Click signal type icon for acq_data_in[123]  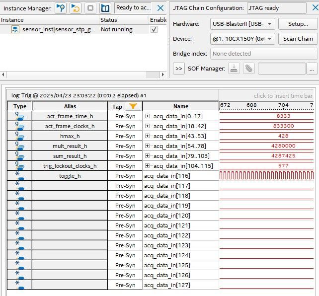click(19, 245)
